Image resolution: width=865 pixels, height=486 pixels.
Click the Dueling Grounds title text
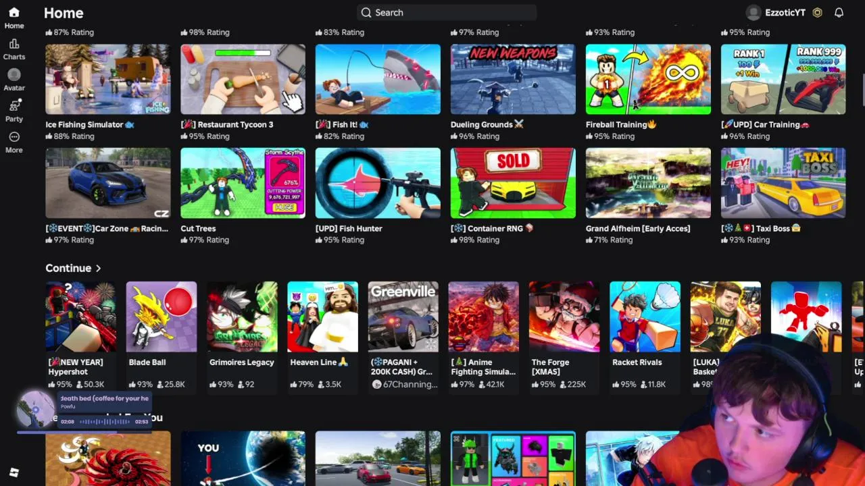coord(487,125)
